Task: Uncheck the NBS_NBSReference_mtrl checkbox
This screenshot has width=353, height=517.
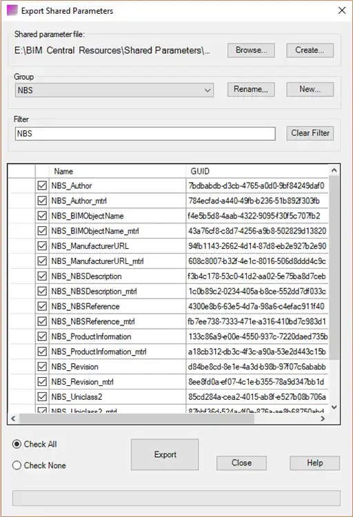Action: 42,321
